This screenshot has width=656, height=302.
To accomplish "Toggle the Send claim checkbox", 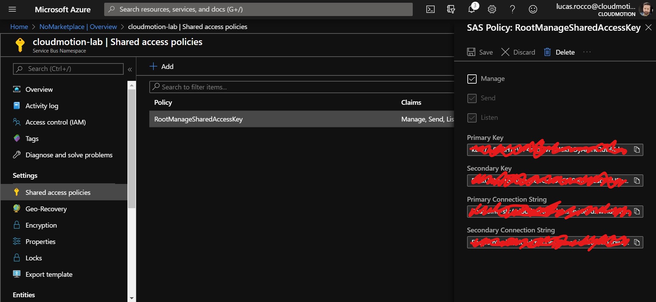I will click(x=472, y=98).
